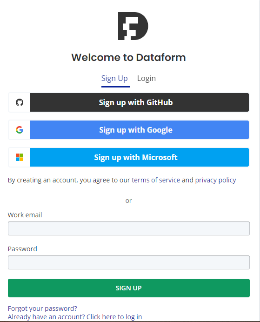
Task: Focus the Password input field
Action: [129, 262]
